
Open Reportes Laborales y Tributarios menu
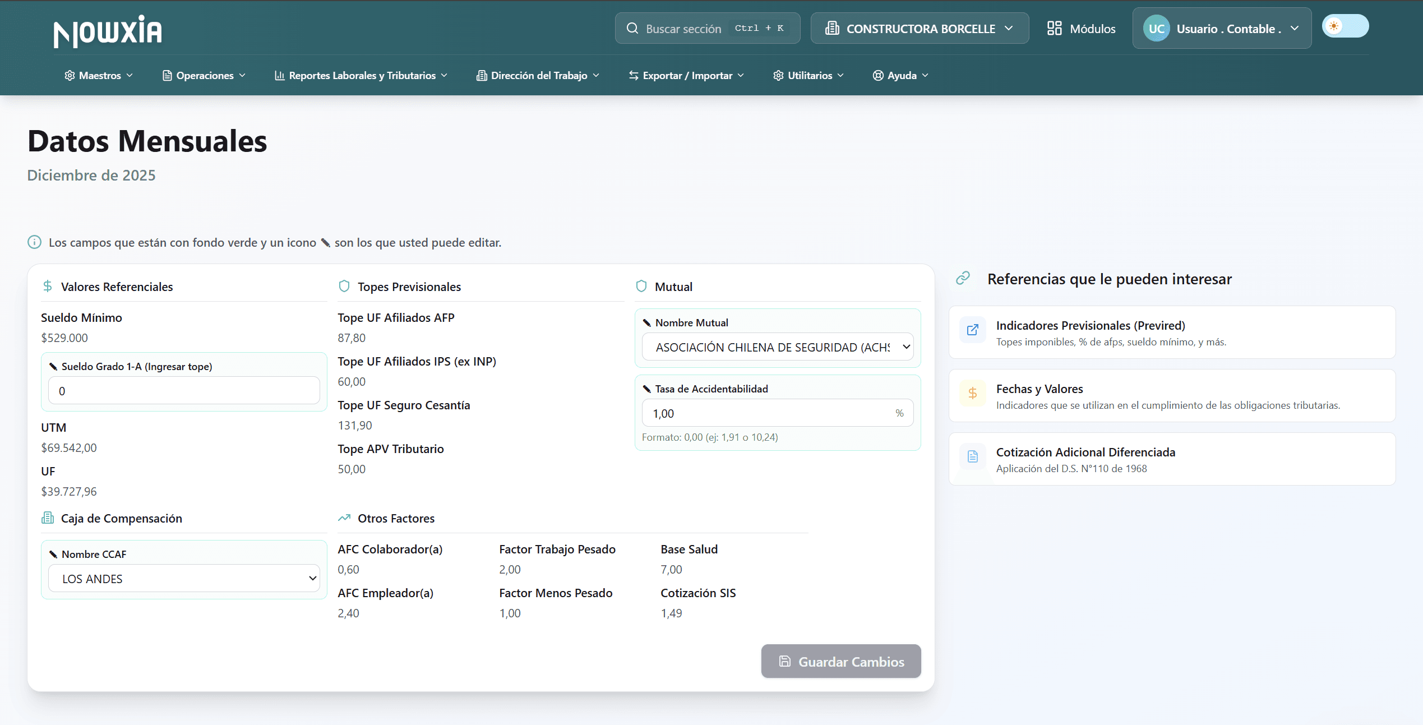tap(361, 75)
